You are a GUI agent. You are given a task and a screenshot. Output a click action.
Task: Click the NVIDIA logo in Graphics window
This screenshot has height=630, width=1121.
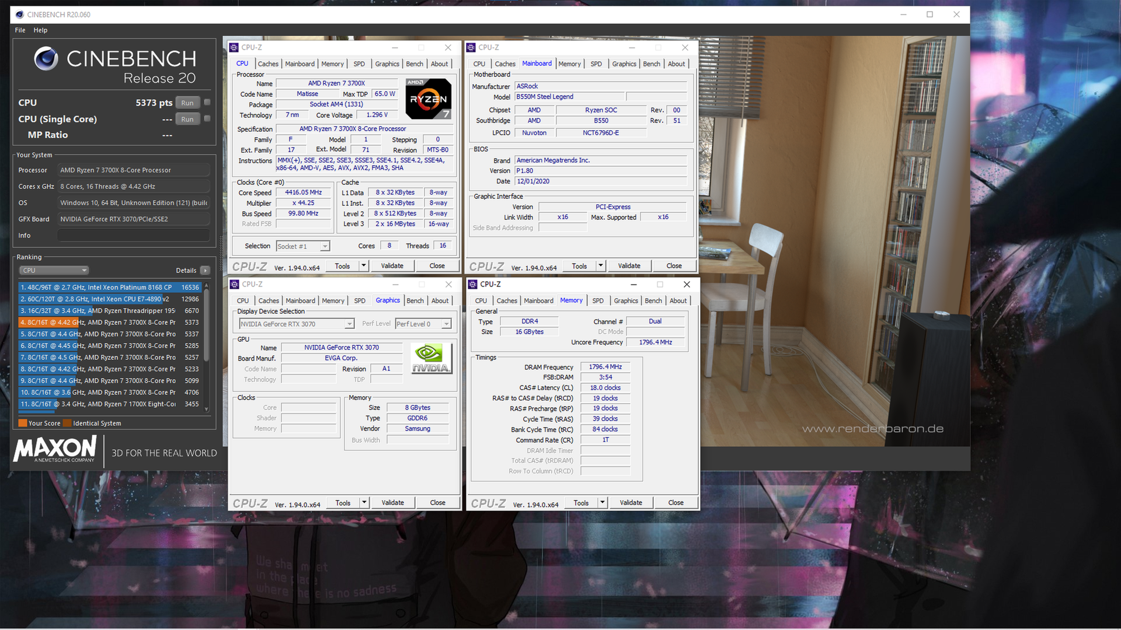[431, 358]
